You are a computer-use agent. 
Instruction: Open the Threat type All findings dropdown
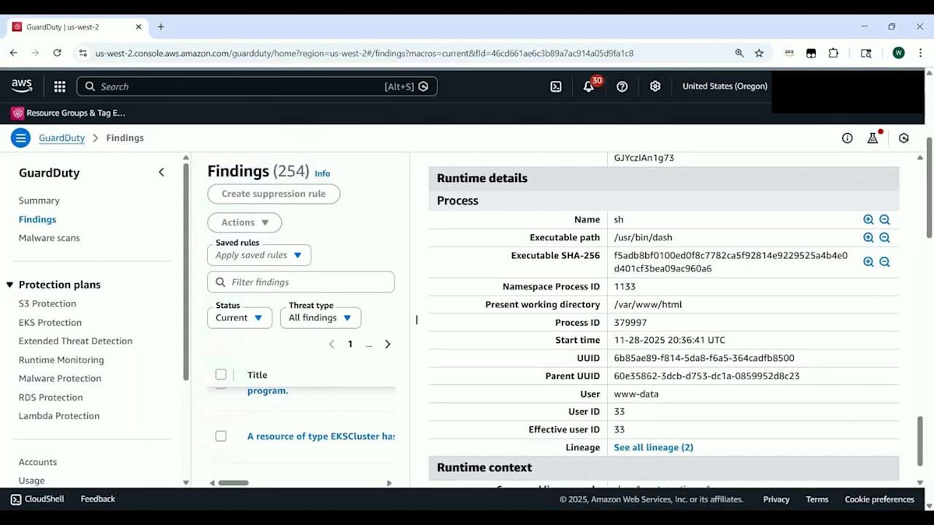point(321,317)
